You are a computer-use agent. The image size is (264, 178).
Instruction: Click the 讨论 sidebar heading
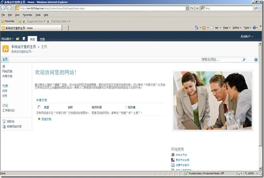pos(5,106)
